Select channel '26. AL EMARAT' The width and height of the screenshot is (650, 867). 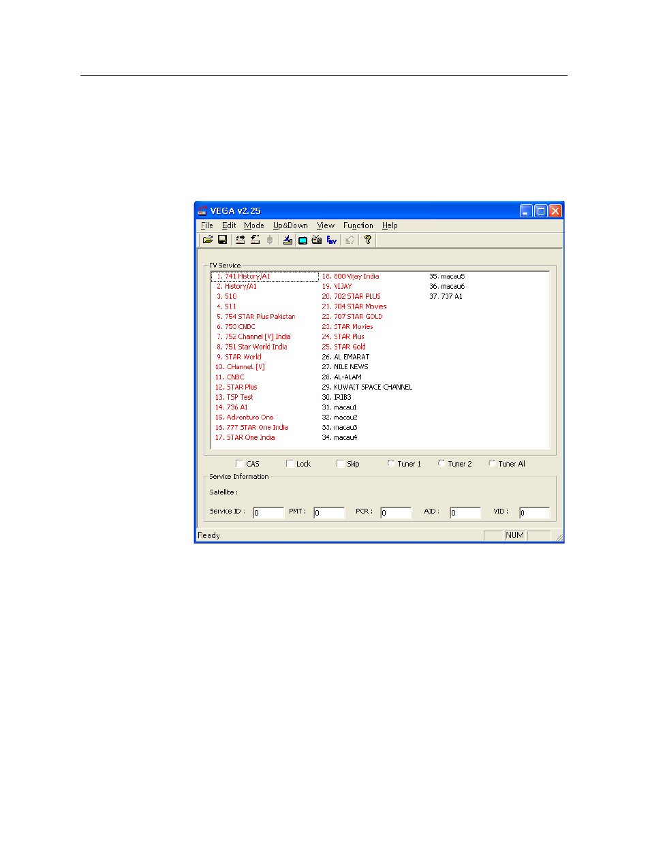[345, 357]
